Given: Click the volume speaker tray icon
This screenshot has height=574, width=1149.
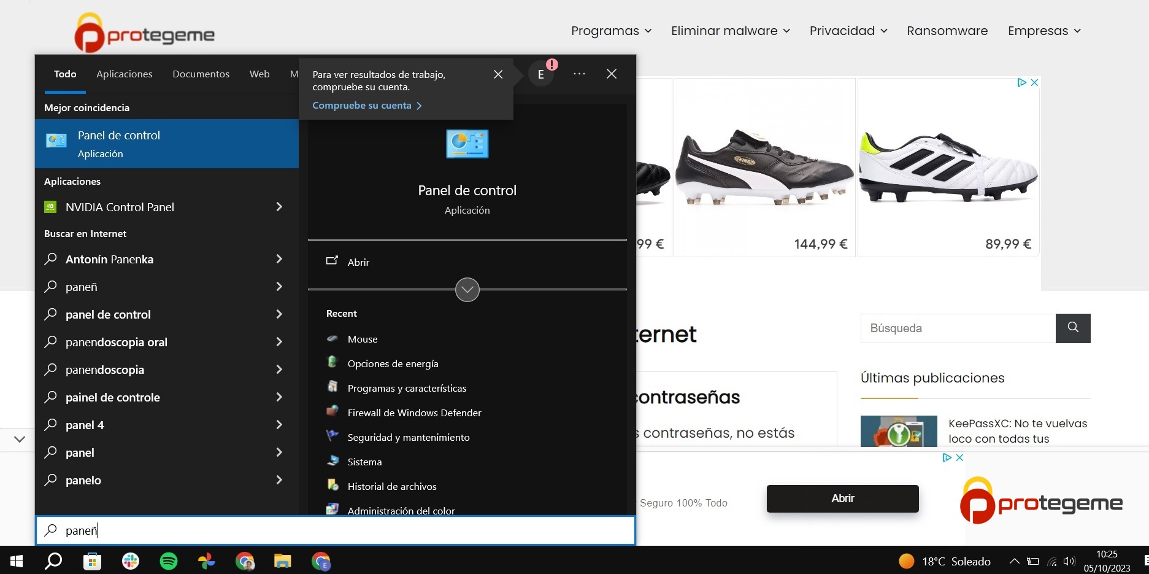Looking at the screenshot, I should [x=1069, y=561].
